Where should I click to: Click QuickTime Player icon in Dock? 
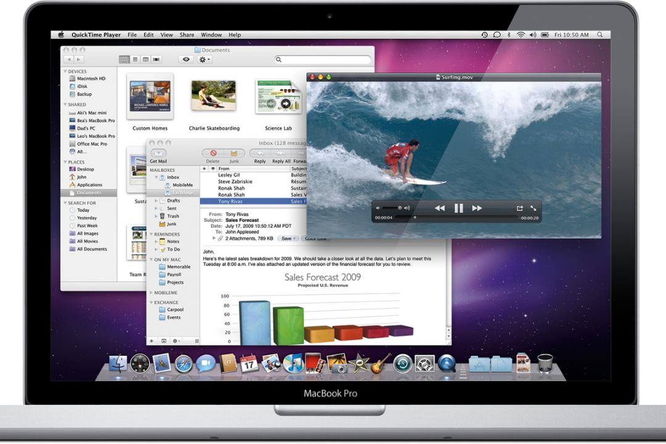tap(447, 364)
